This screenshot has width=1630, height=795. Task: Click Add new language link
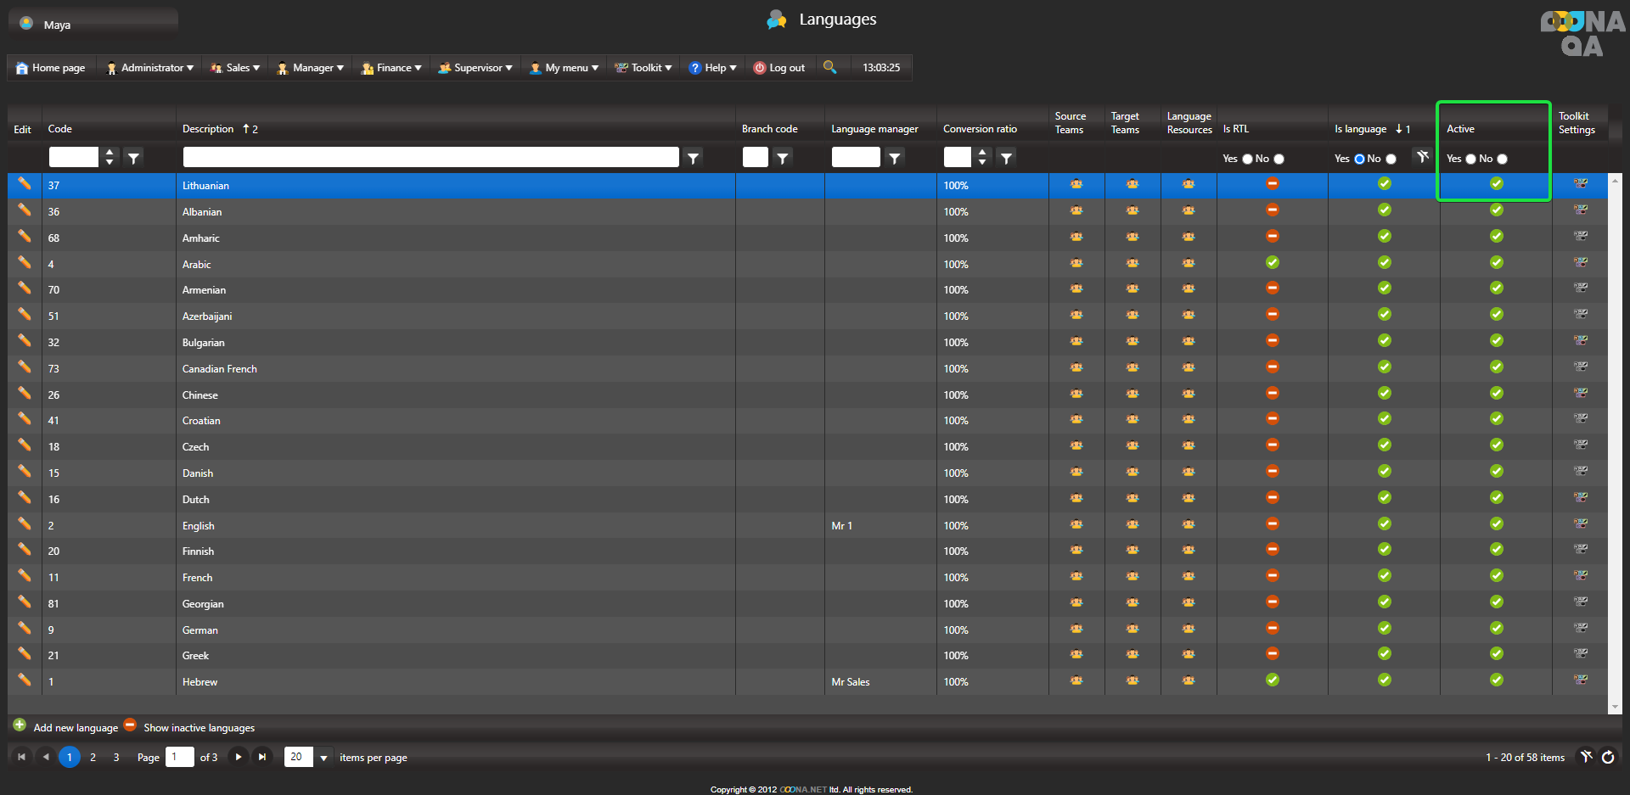pos(76,728)
